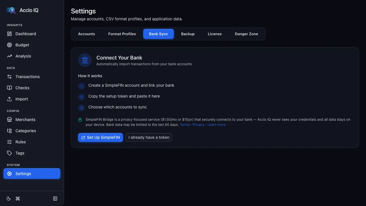
Task: Click the Budget target icon
Action: tap(9, 45)
